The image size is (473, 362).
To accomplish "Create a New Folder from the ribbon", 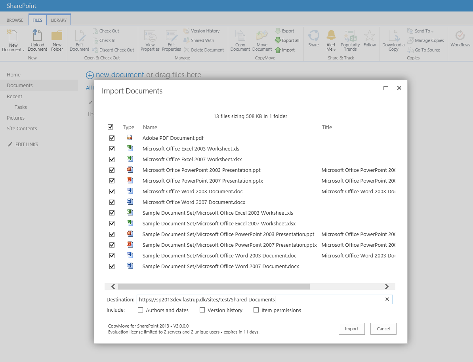I will click(57, 40).
